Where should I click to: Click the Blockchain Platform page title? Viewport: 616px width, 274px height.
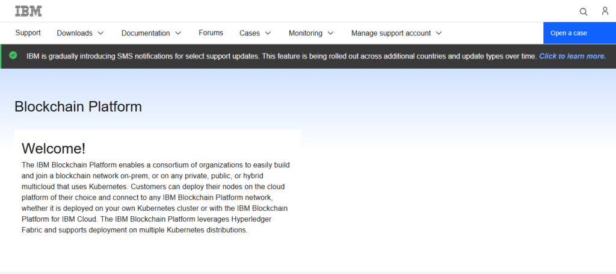click(x=78, y=107)
